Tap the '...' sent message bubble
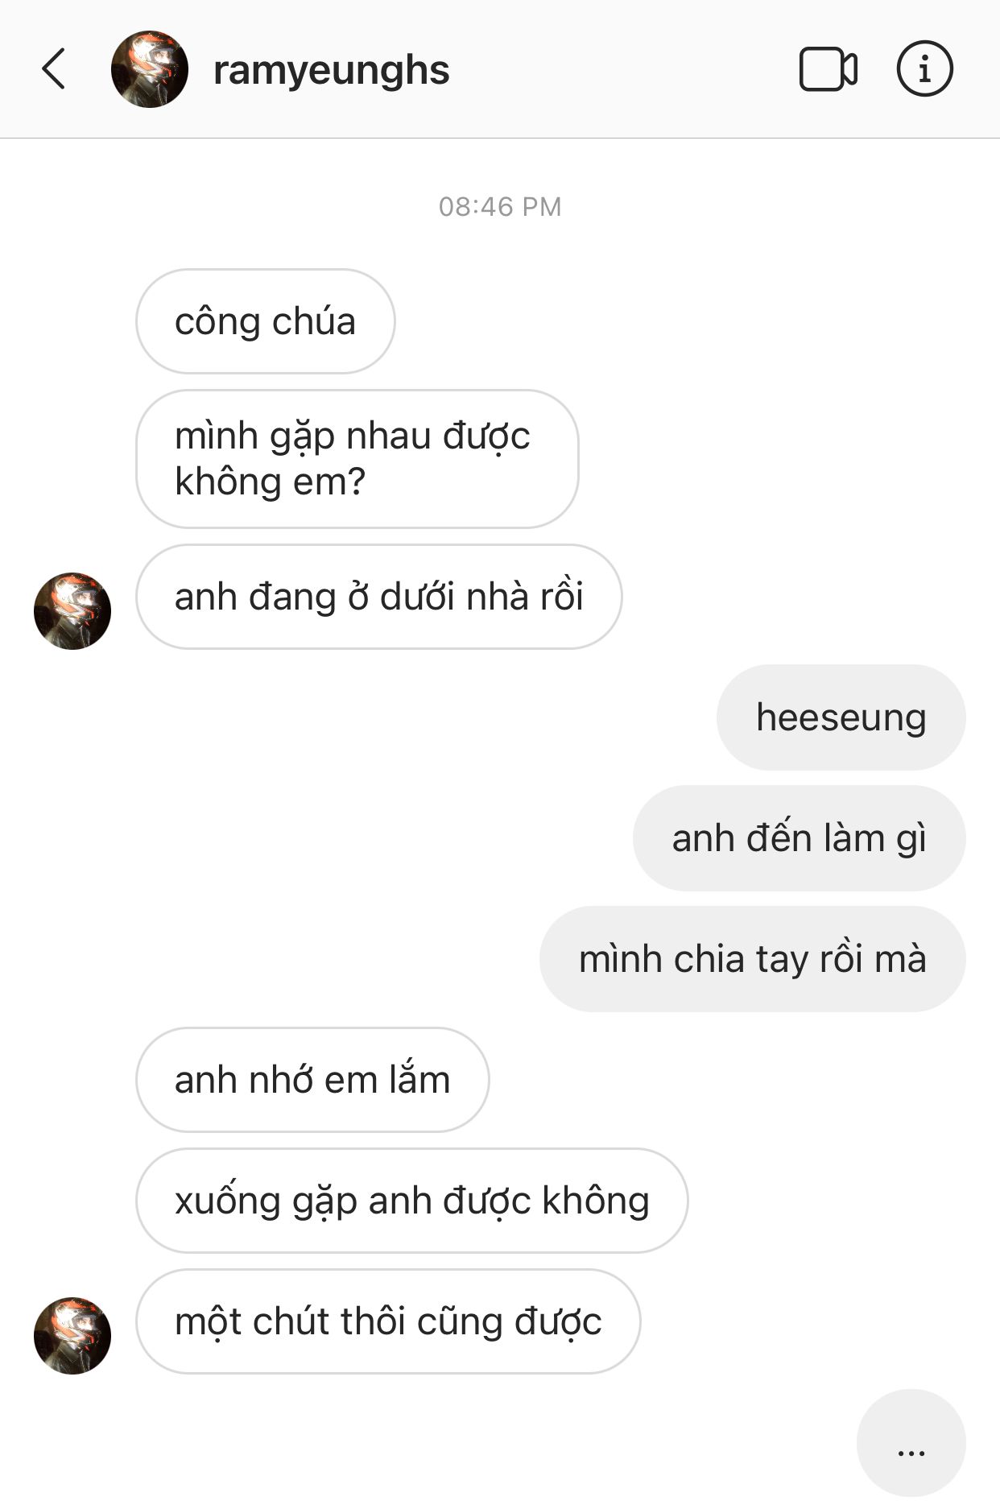The width and height of the screenshot is (1000, 1505). pos(911,1443)
